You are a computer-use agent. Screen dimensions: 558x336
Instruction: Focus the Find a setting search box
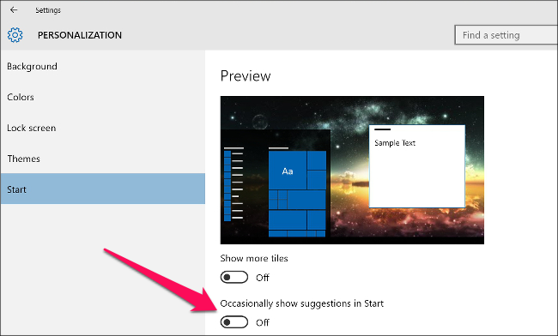(506, 35)
